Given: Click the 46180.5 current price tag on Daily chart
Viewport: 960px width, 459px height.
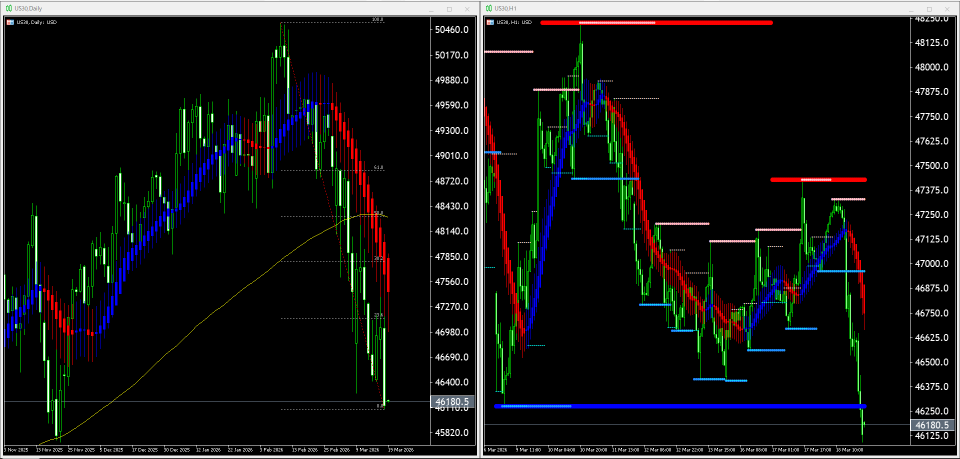Looking at the screenshot, I should (452, 401).
